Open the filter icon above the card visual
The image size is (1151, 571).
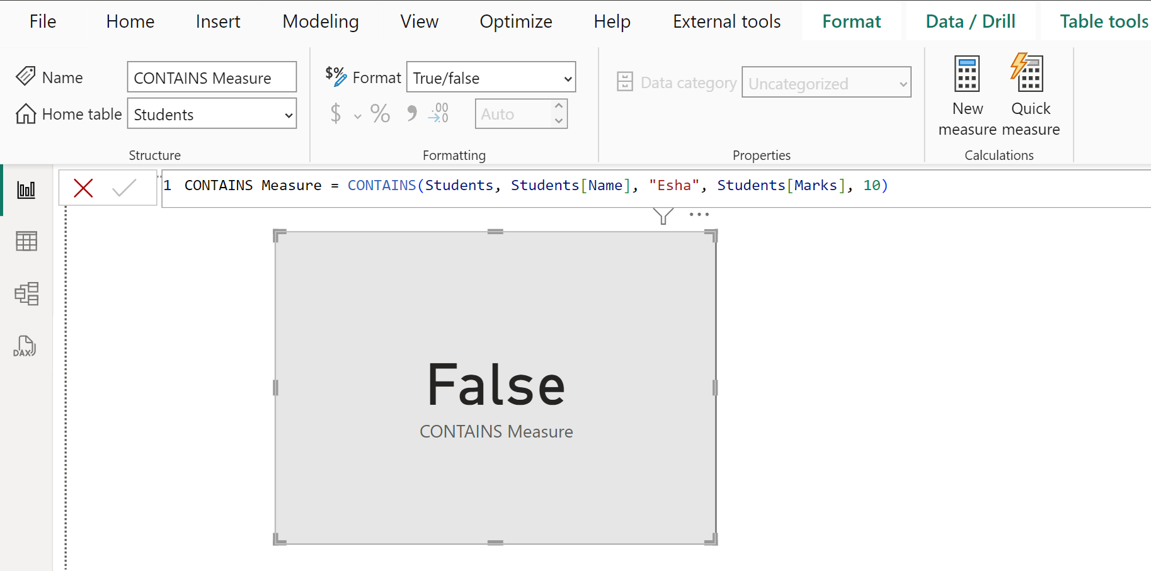(663, 216)
